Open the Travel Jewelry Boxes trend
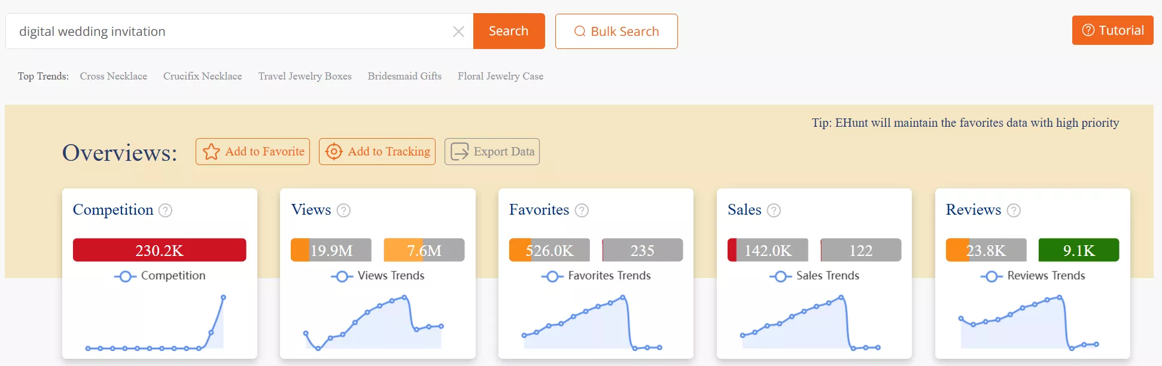Screen dimensions: 1162x366 coord(305,77)
